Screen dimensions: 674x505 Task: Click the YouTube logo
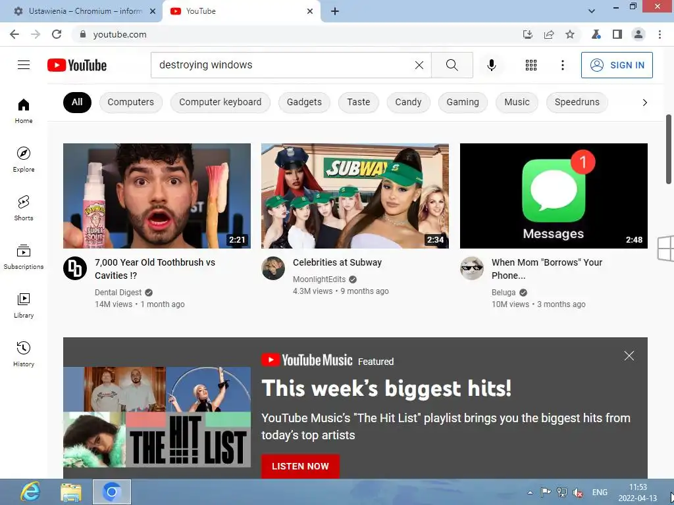77,65
